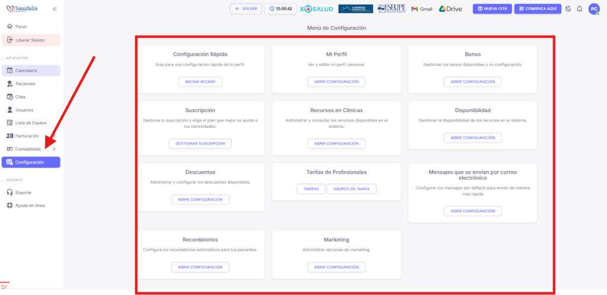Screen dimensions: 607x295
Task: Click the clock time display
Action: pyautogui.click(x=280, y=9)
